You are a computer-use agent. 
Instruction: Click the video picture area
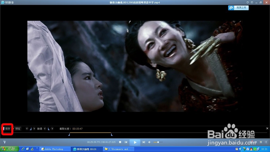(135, 66)
